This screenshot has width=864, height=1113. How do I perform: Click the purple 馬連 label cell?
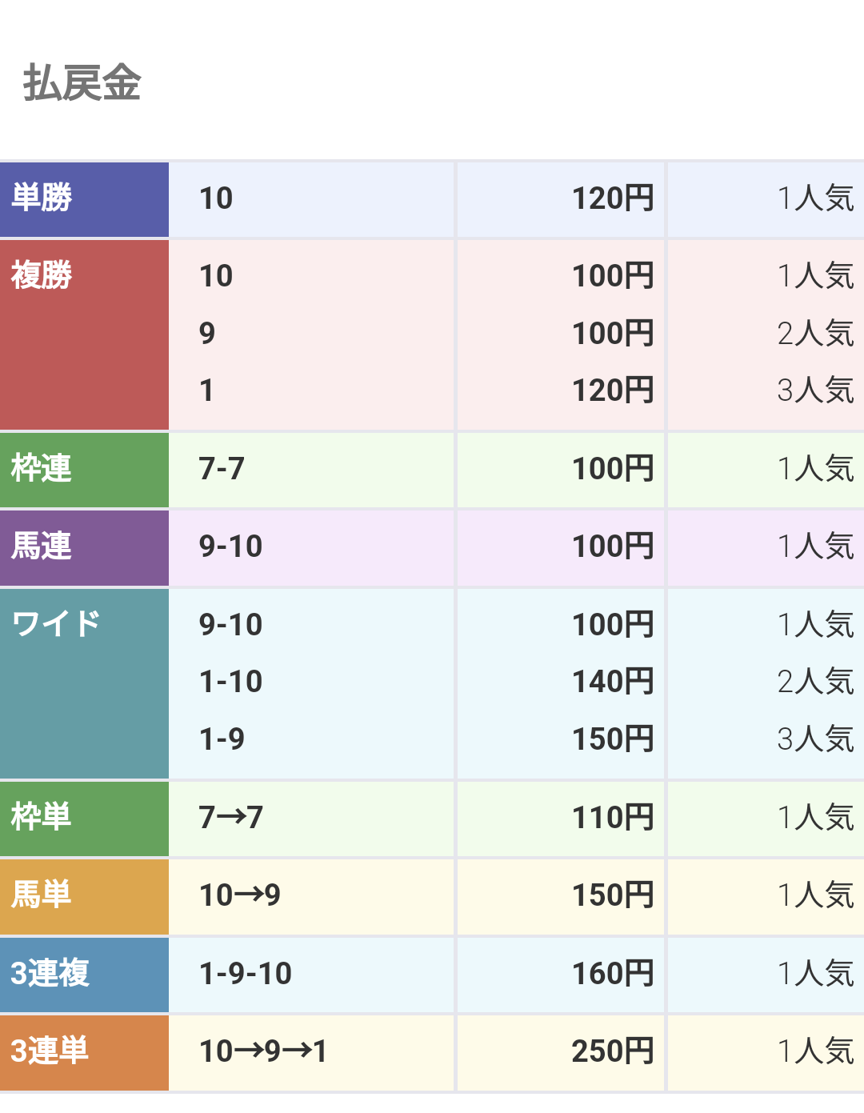[84, 548]
